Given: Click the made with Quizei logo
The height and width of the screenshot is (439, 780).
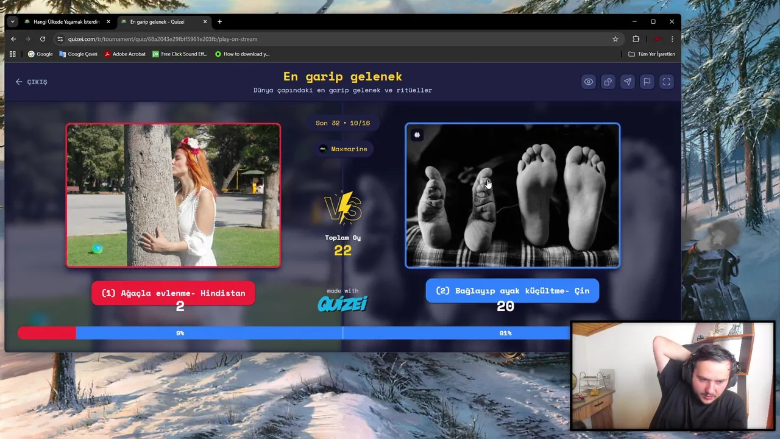Looking at the screenshot, I should (342, 299).
